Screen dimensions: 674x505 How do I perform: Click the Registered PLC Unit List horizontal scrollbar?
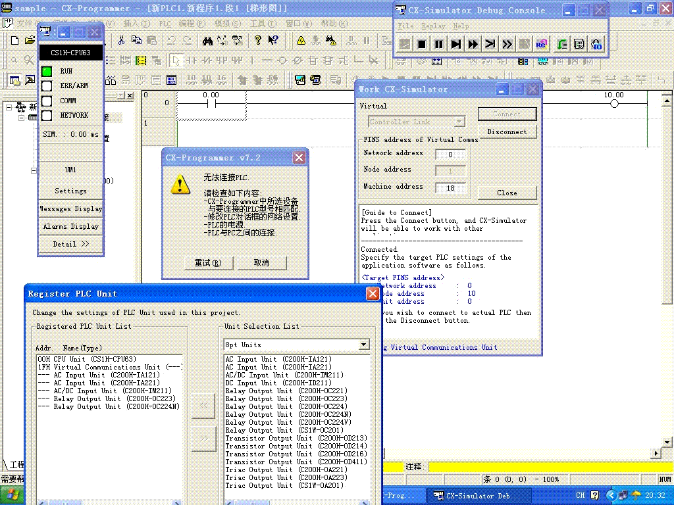pyautogui.click(x=109, y=502)
